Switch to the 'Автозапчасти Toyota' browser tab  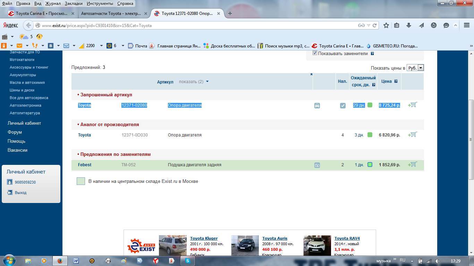(111, 14)
